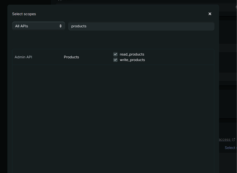Click the write_products scope name
The image size is (237, 173).
132,60
